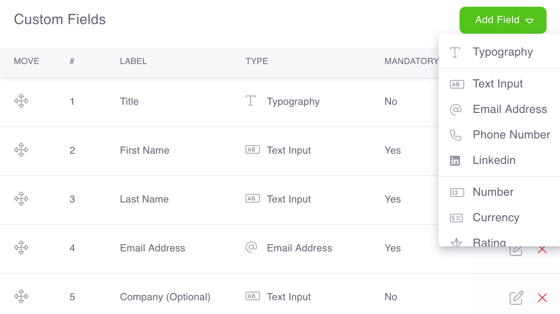Select the Linkedin icon in the dropdown menu

click(455, 160)
